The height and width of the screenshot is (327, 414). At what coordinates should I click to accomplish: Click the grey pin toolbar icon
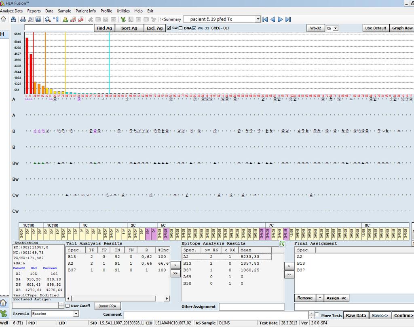[x=90, y=19]
